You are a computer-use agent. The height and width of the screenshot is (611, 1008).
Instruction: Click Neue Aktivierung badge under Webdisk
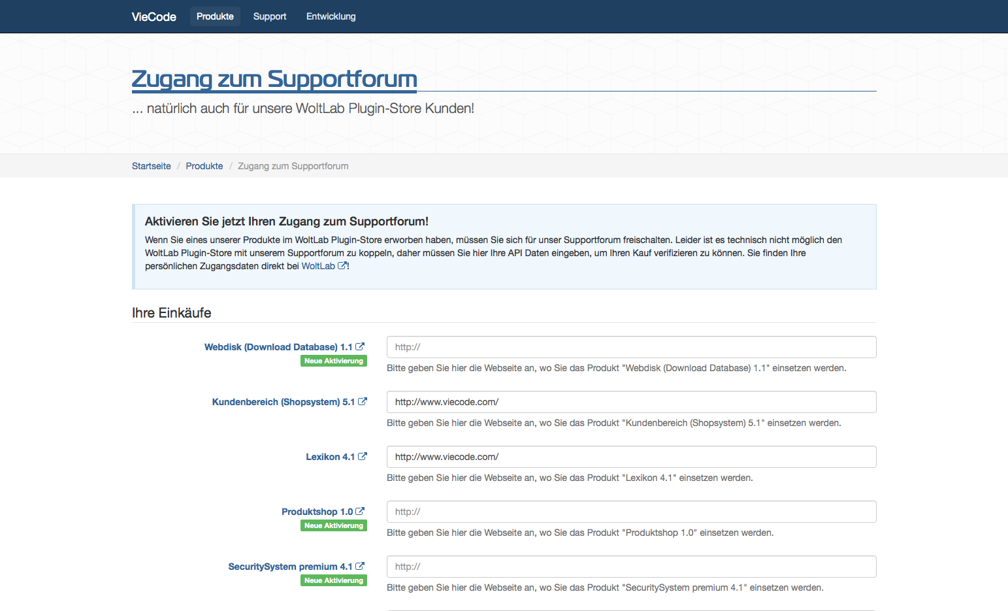(x=333, y=361)
